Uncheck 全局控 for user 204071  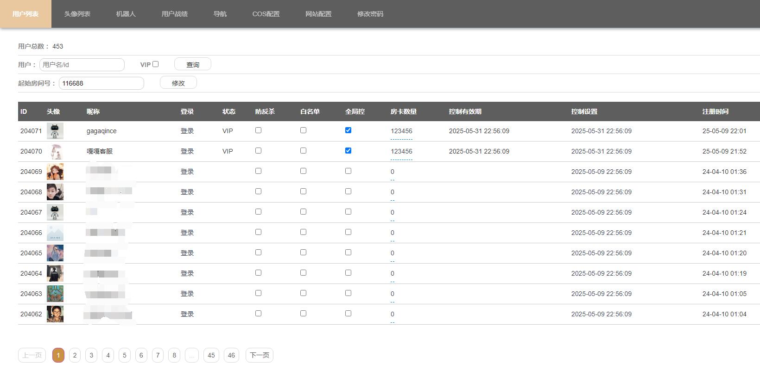tap(348, 130)
